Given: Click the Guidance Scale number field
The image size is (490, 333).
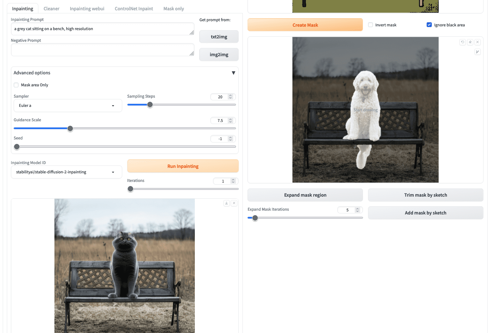Looking at the screenshot, I should [223, 121].
